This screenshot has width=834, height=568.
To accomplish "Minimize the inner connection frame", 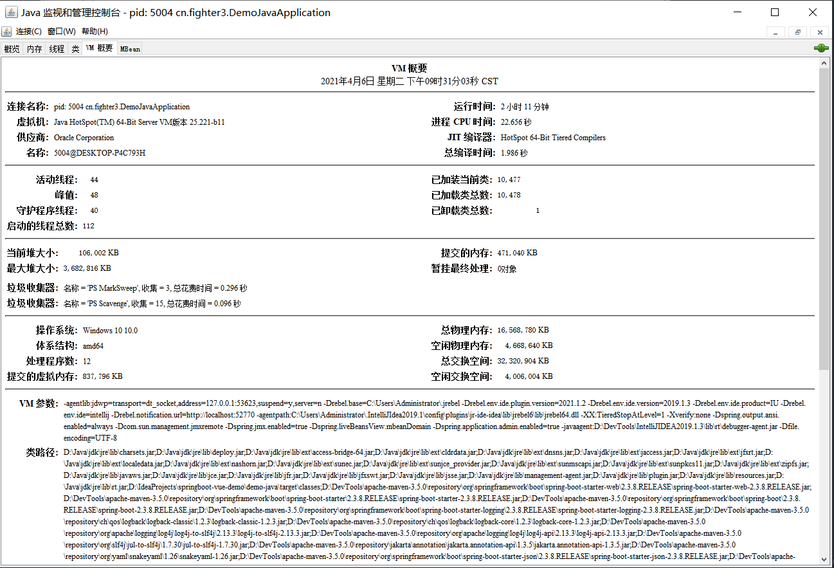I will (x=775, y=32).
